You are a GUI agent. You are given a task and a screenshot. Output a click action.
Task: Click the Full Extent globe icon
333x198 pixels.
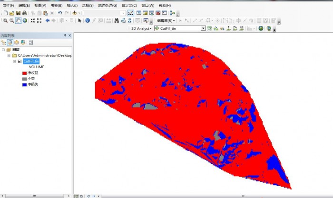point(25,20)
